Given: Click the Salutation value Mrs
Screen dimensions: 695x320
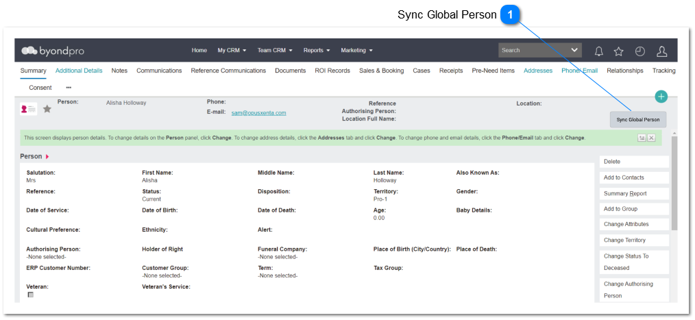Looking at the screenshot, I should 31,180.
